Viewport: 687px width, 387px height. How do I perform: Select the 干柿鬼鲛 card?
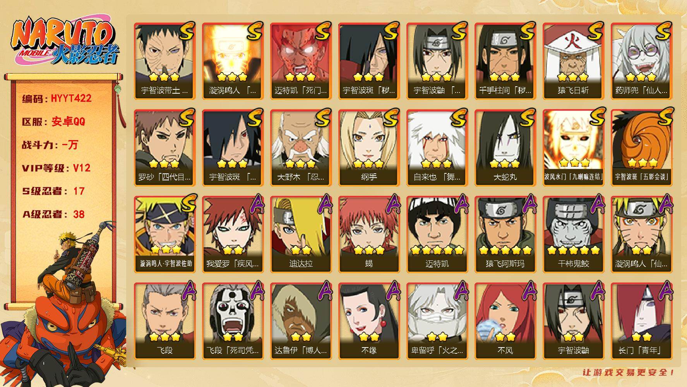[573, 235]
